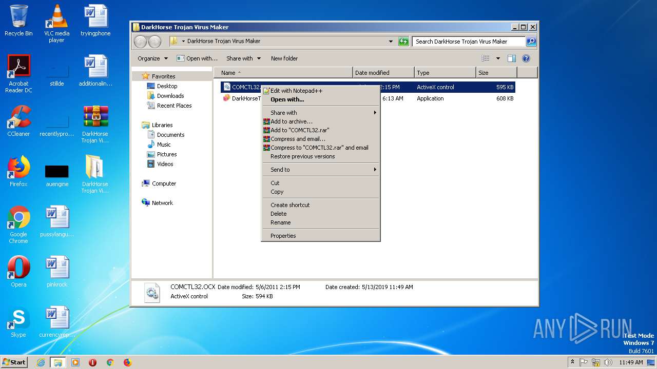Viewport: 657px width, 369px height.
Task: Select Libraries in navigation pane
Action: coord(162,125)
